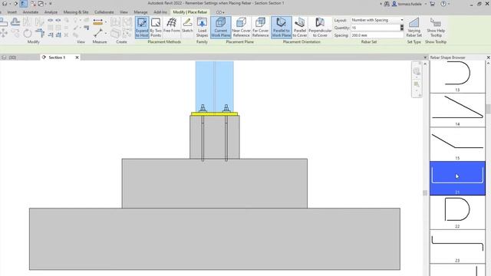491x276 pixels.
Task: Click the concrete column pedestal in section
Action: (215, 137)
